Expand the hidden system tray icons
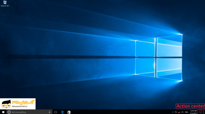Image resolution: width=205 pixels, height=114 pixels. tap(173, 112)
